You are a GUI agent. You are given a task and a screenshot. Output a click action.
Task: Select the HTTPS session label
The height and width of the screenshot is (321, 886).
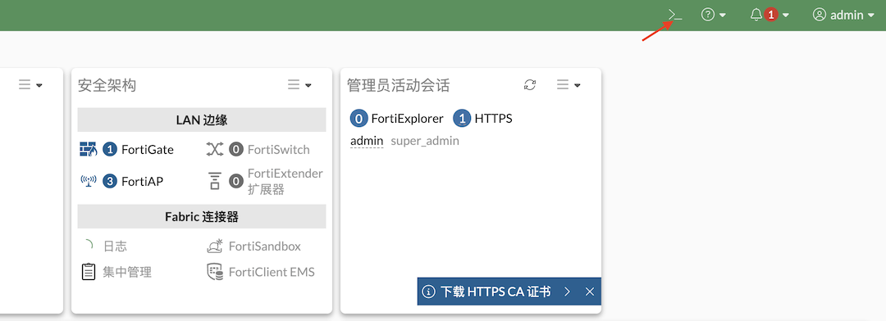[493, 119]
